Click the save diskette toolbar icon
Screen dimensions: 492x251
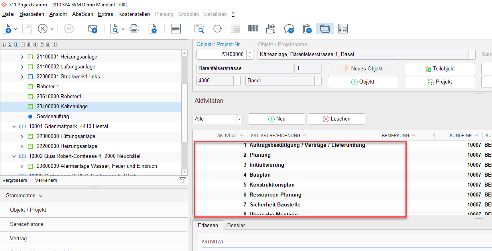27,29
